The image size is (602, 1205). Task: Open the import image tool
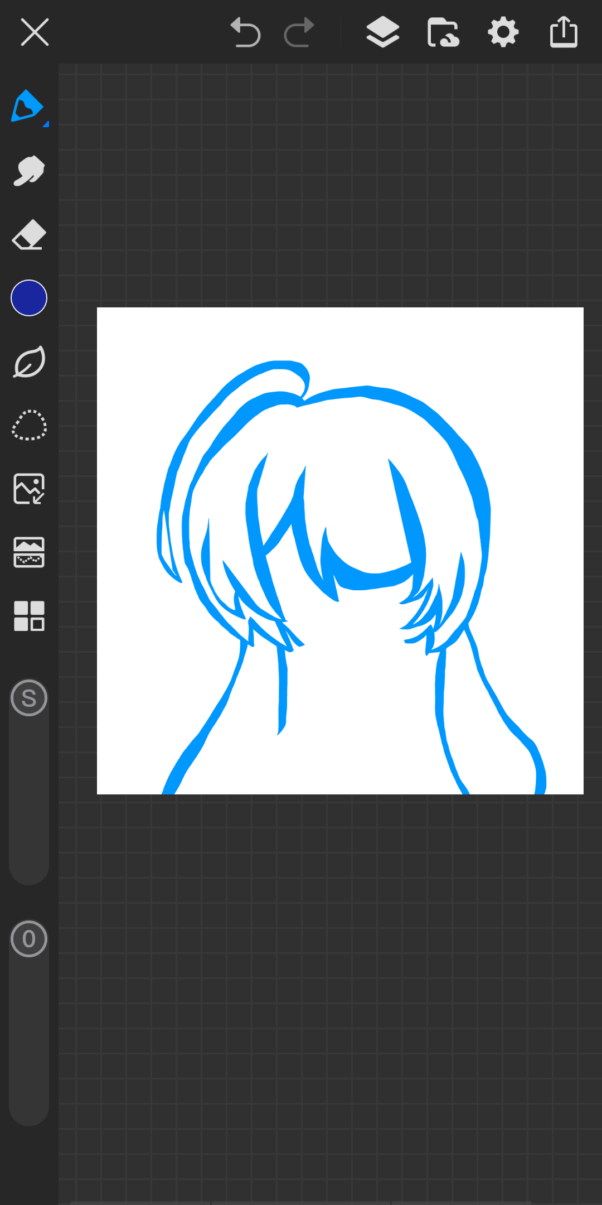pos(29,489)
